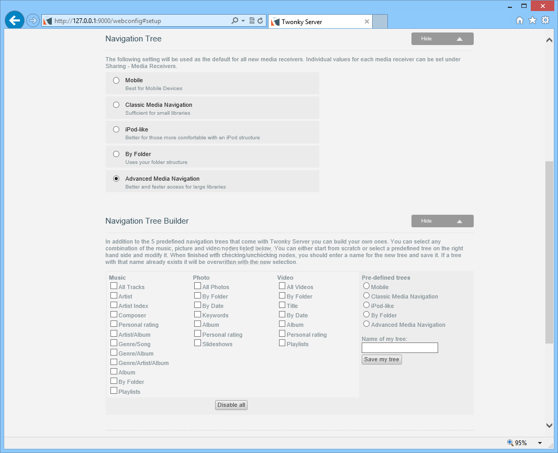Collapse the Navigation Tree section with Hide
The image size is (558, 453).
442,39
